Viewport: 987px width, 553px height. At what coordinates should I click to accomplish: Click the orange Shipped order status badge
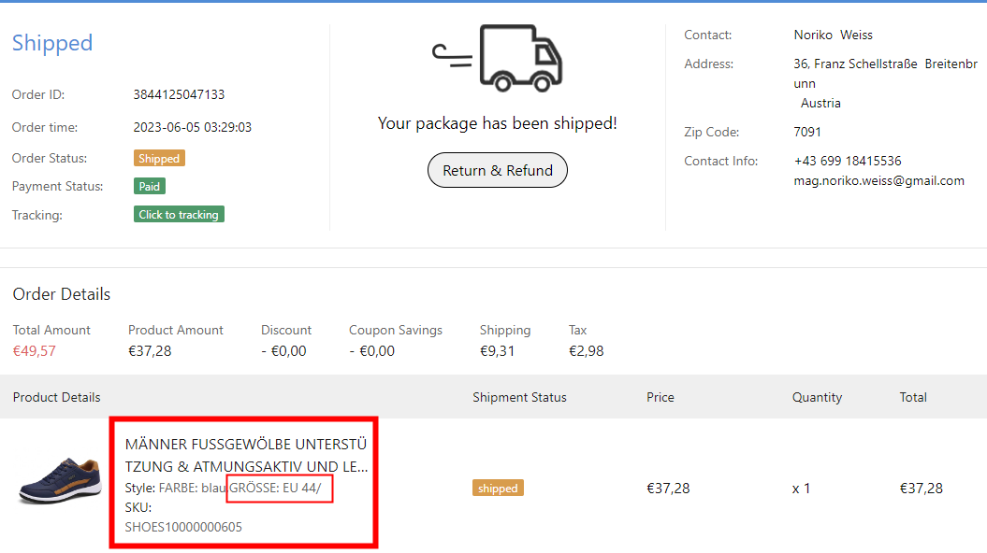pos(159,159)
